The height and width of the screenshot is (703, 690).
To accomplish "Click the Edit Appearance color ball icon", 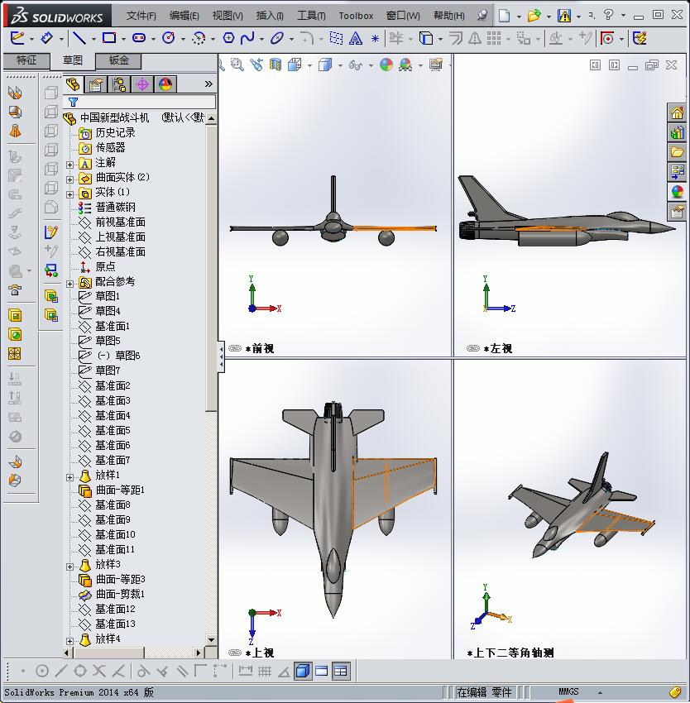I will 386,65.
